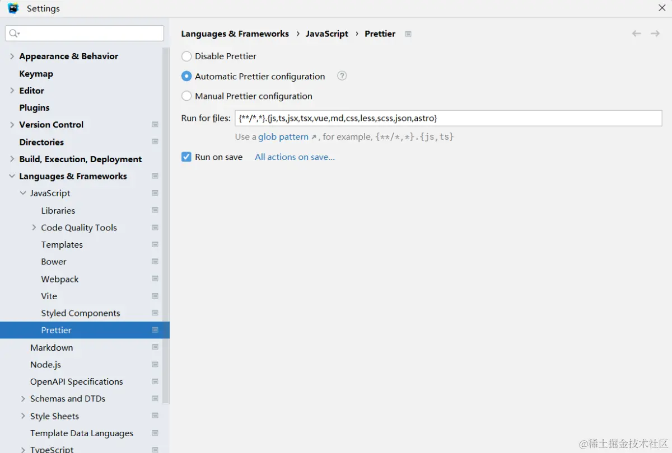The width and height of the screenshot is (672, 453).
Task: Click the project-level icon on the Schemas and DTDs row
Action: click(155, 399)
